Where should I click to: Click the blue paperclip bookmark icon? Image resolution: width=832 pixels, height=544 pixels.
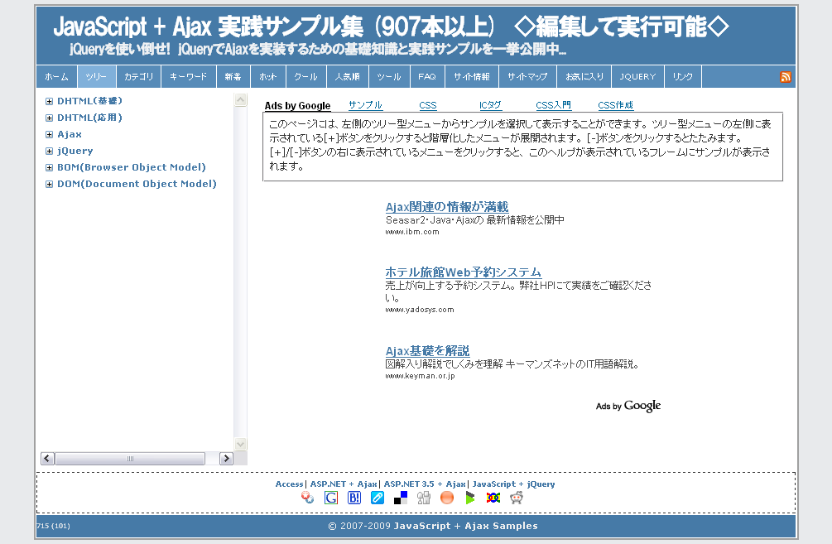[378, 498]
